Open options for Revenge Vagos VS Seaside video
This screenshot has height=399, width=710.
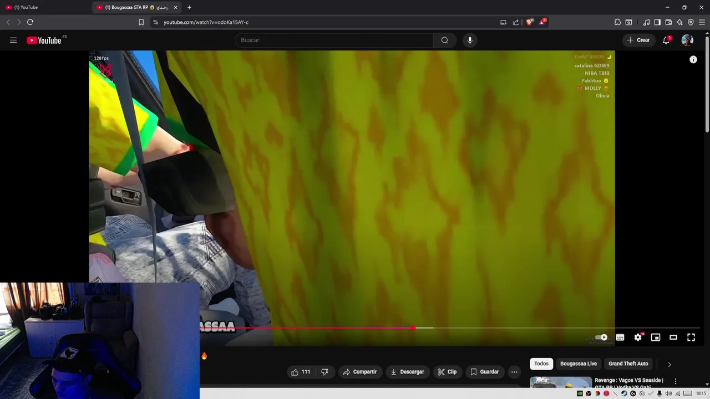click(675, 381)
